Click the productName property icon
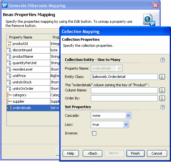171x162 pixels. (9, 56)
